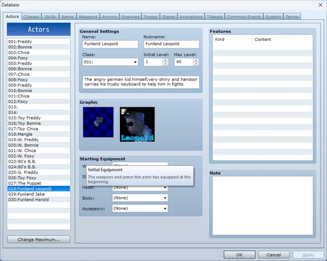Select actor 017:Toy Chica

[38, 129]
